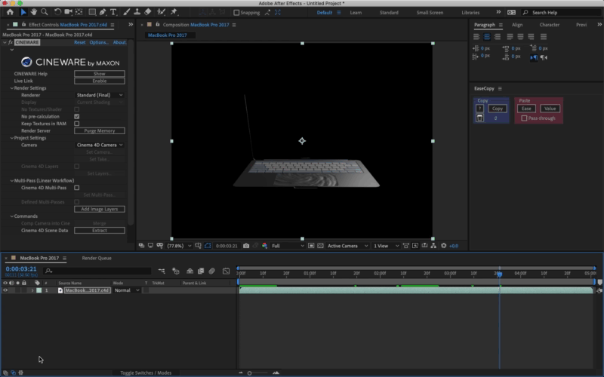Viewport: 604px width, 377px height.
Task: Select the Eraser tool
Action: click(x=148, y=12)
